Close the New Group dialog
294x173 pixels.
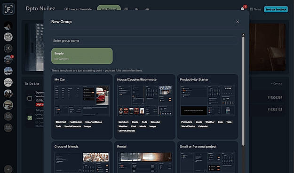(238, 22)
